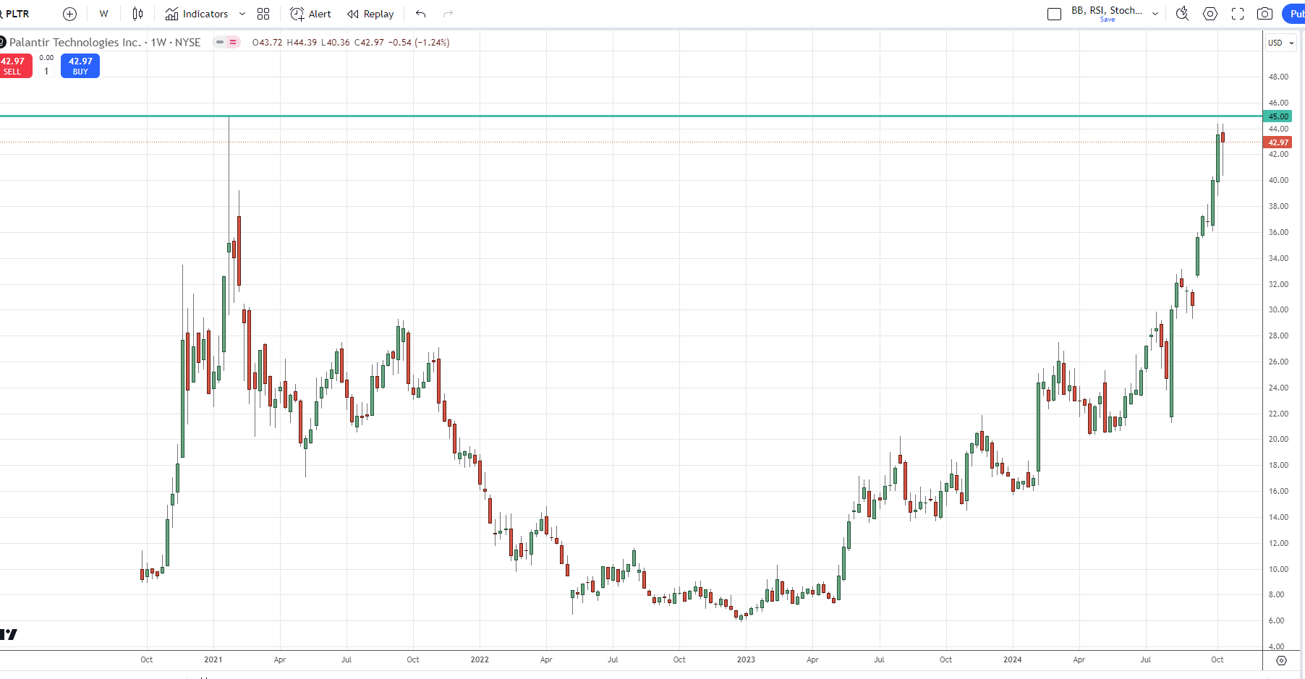Create a new Alert
The image size is (1305, 679).
click(x=310, y=14)
